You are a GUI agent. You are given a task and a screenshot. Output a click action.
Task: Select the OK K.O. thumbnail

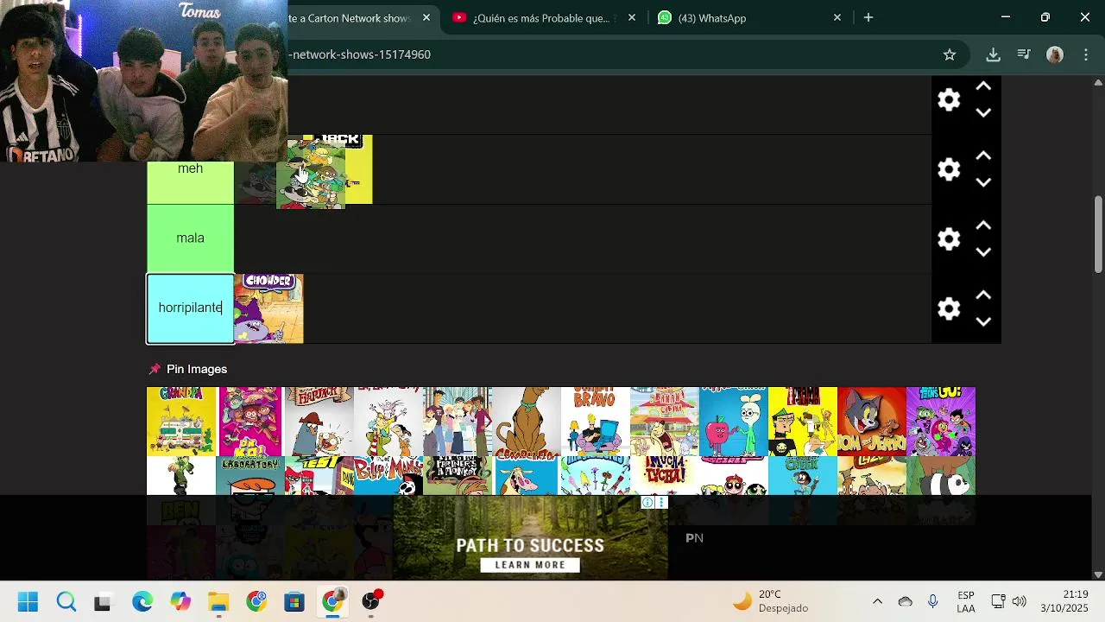tap(250, 421)
